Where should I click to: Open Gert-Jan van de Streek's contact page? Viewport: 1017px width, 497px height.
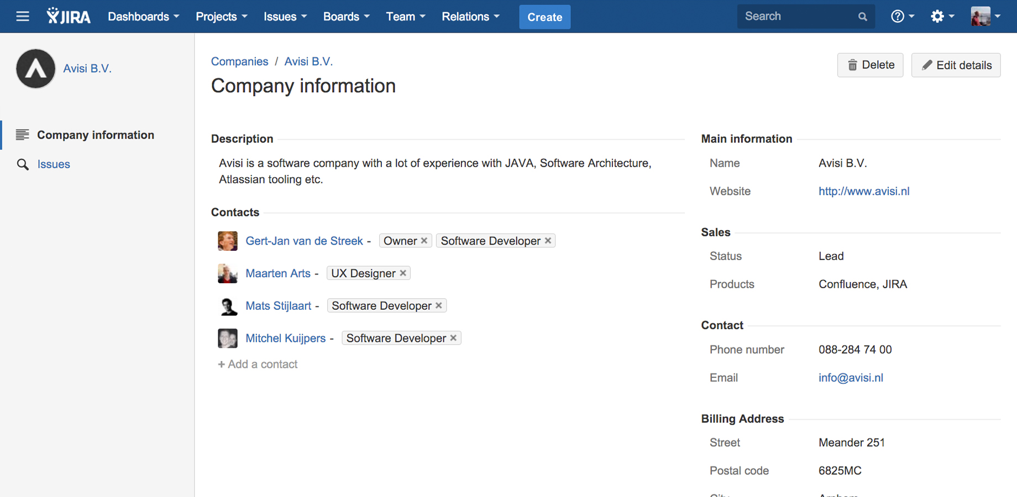[x=304, y=241]
